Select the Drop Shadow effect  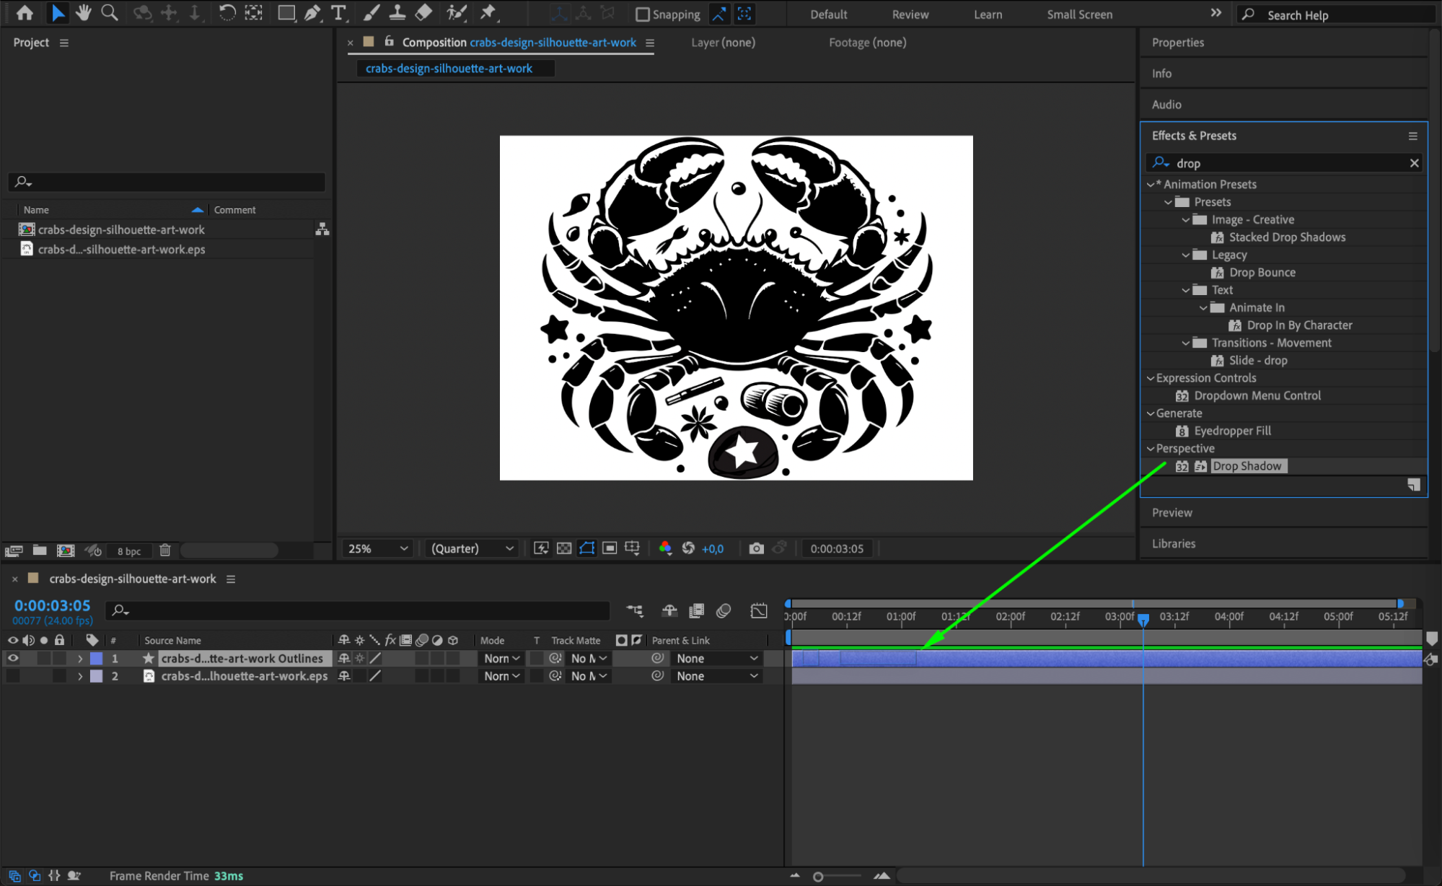coord(1247,466)
